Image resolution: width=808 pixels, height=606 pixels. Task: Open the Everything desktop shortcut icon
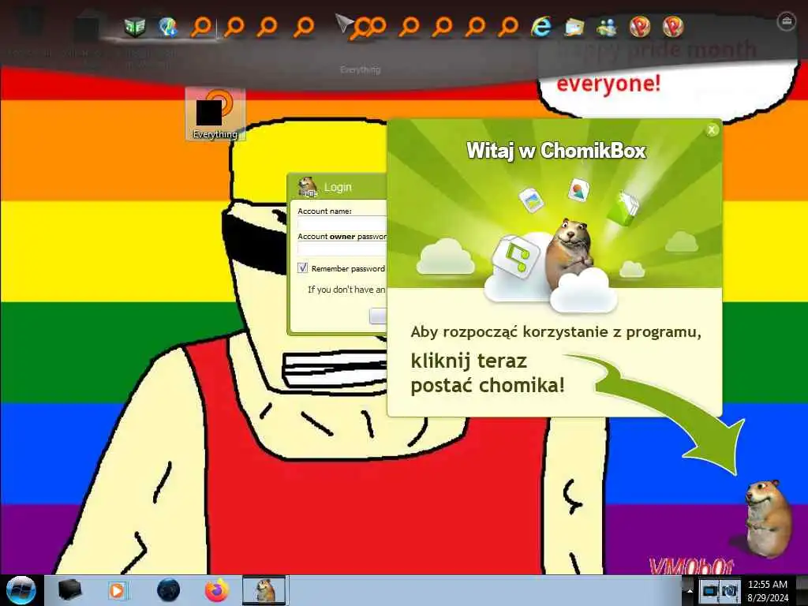(x=215, y=114)
